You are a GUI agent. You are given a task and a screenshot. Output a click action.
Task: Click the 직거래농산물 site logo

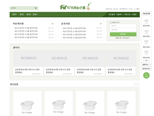pos(75,7)
